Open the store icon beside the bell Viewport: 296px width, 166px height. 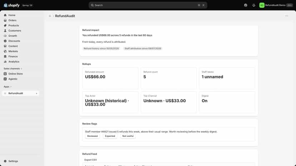(x=246, y=5)
